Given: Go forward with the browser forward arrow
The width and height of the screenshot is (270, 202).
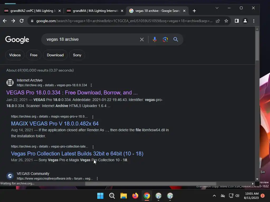Looking at the screenshot, I should pyautogui.click(x=13, y=21).
